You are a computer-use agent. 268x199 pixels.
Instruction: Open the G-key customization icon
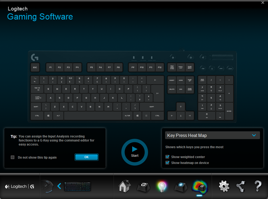coord(143,186)
